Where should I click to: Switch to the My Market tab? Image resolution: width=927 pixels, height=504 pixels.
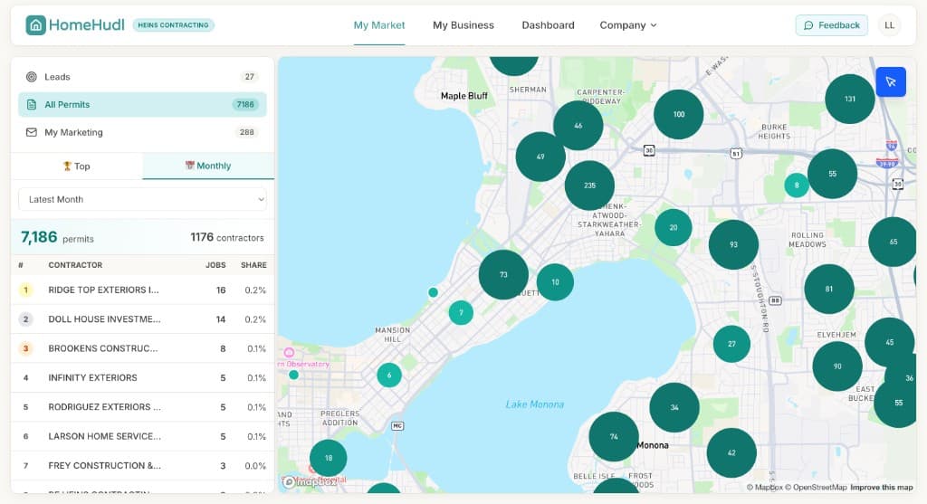pos(379,25)
